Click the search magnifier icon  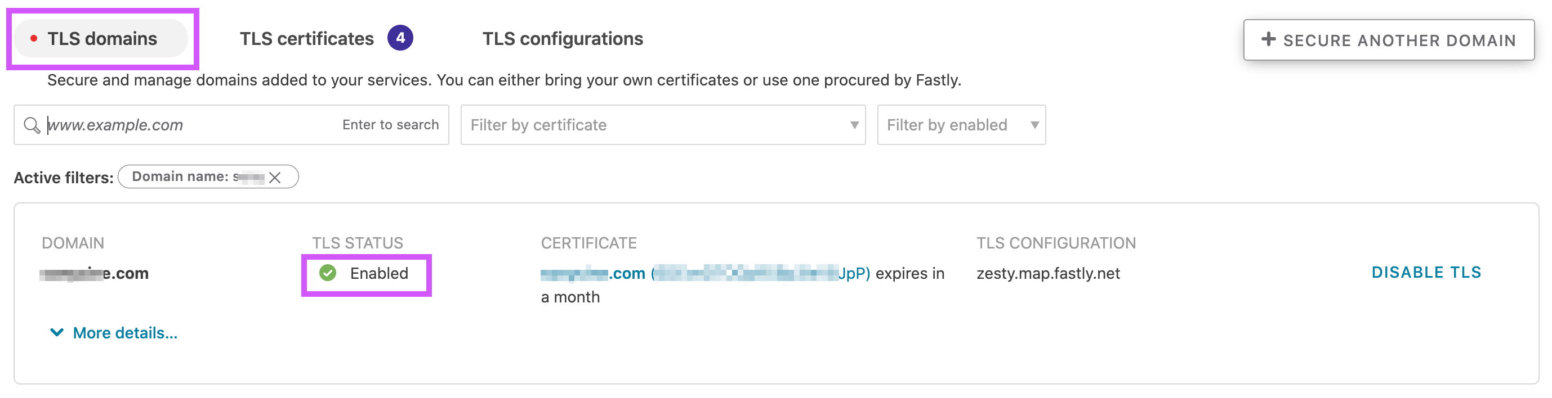[32, 125]
